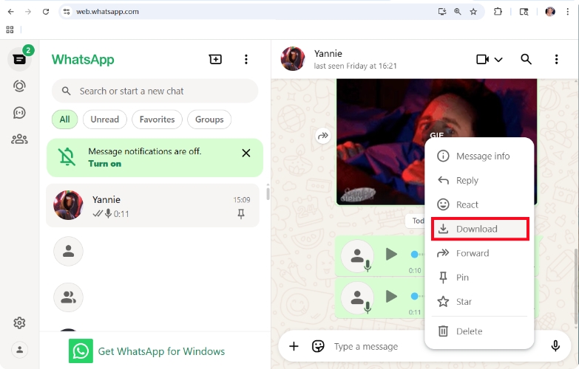Choose Forward from the context menu
This screenshot has height=369, width=579.
472,253
